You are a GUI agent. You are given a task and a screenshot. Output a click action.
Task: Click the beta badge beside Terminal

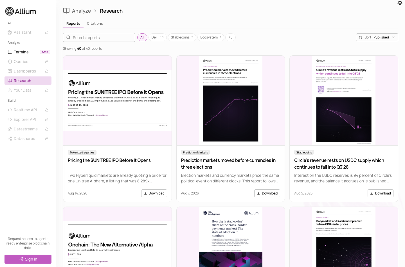pyautogui.click(x=45, y=52)
